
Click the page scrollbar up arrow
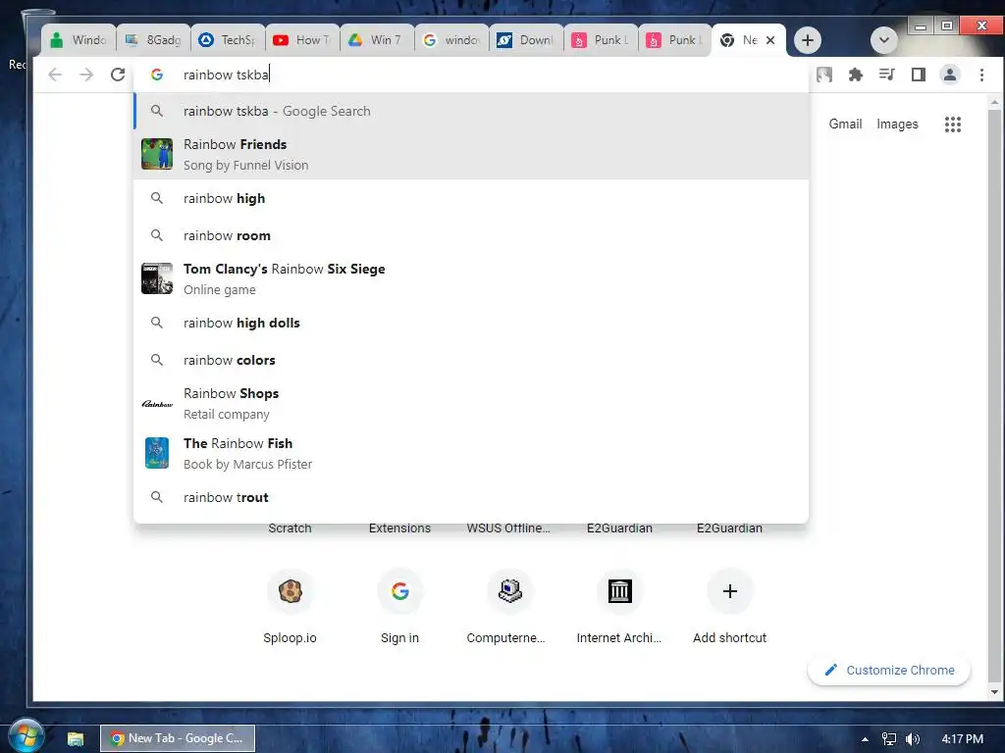994,102
